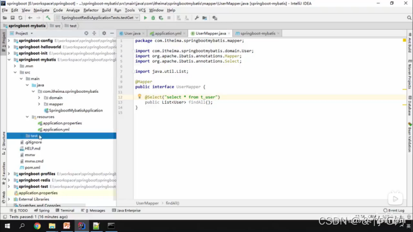Open the Terminal tool window
This screenshot has width=413, height=232.
(65, 210)
